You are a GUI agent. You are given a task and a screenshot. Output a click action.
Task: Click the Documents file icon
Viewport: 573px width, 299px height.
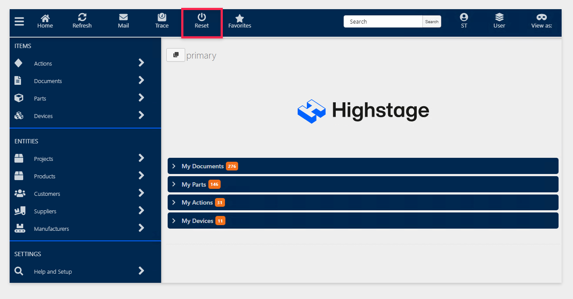(x=18, y=80)
